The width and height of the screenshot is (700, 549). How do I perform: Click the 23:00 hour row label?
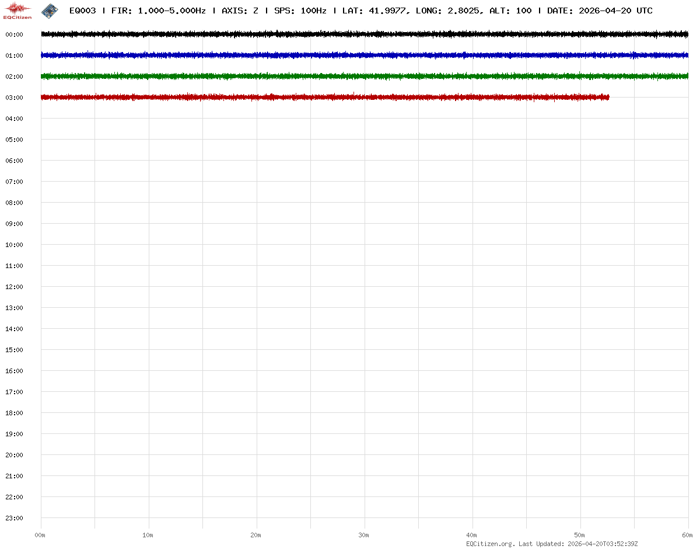click(x=14, y=518)
